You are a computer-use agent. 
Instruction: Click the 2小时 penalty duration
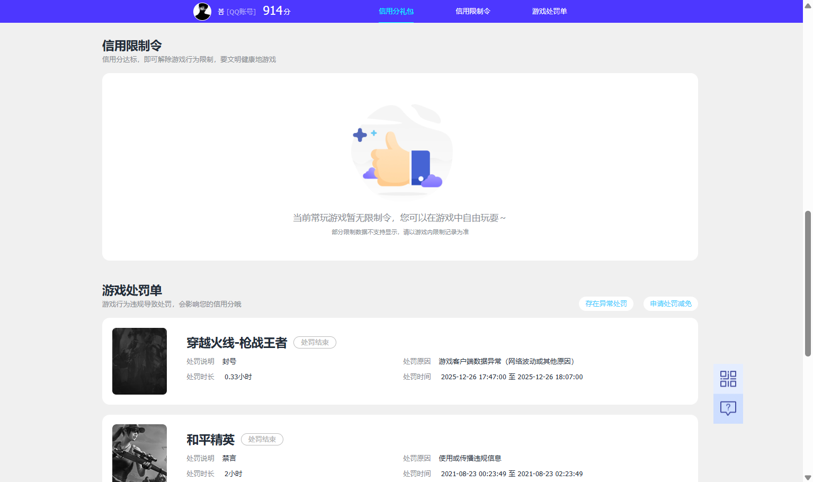[233, 474]
